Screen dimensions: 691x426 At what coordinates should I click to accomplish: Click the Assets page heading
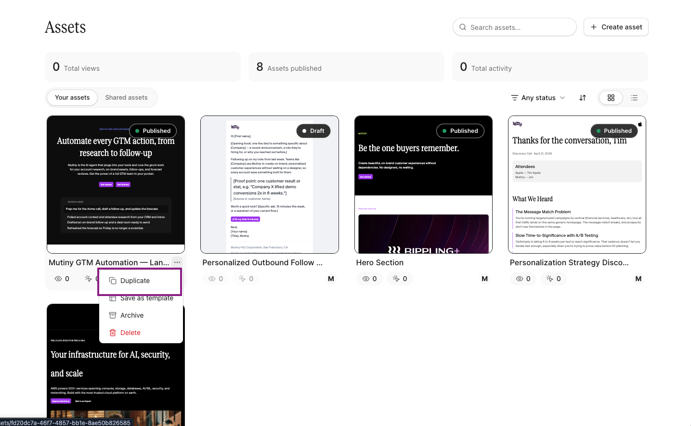point(65,27)
